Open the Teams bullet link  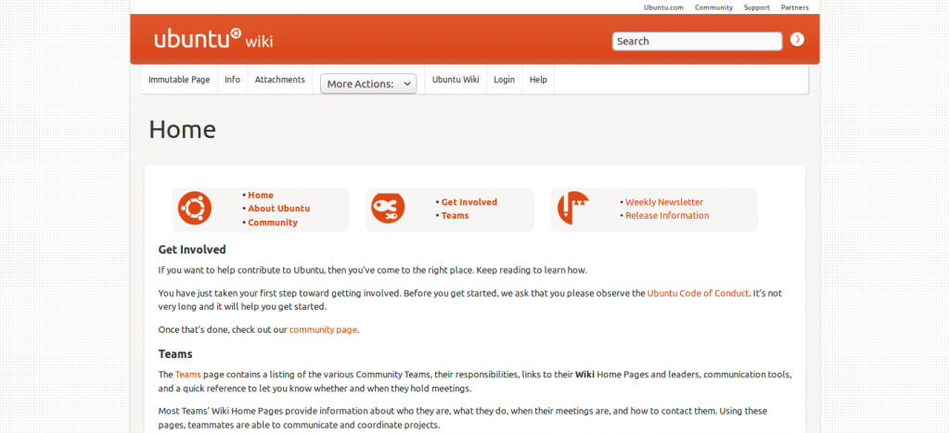tap(455, 216)
